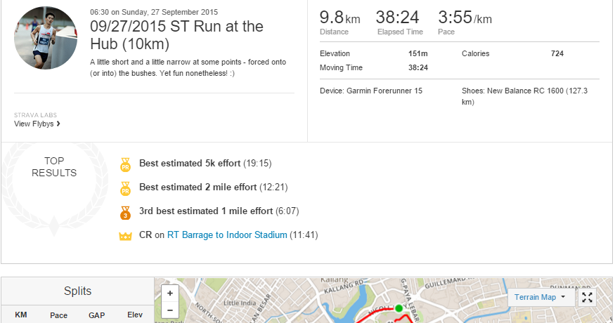Click the View Flybys chevron arrow

pos(58,124)
